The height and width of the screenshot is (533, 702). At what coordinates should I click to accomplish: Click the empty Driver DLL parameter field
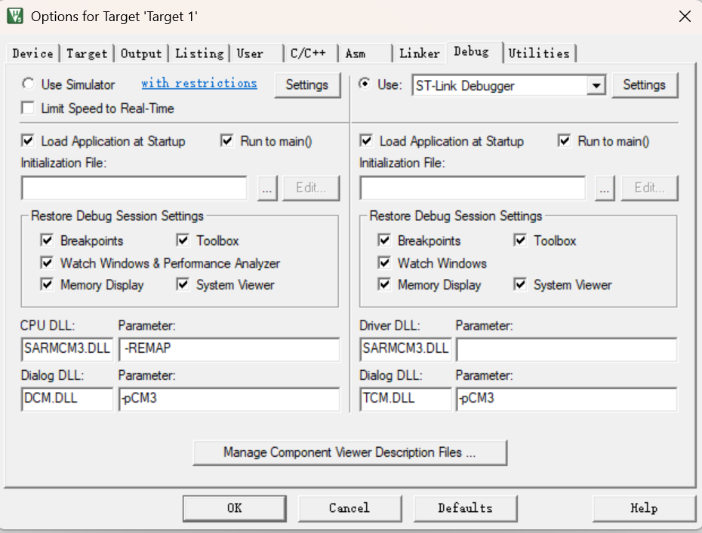(x=567, y=349)
